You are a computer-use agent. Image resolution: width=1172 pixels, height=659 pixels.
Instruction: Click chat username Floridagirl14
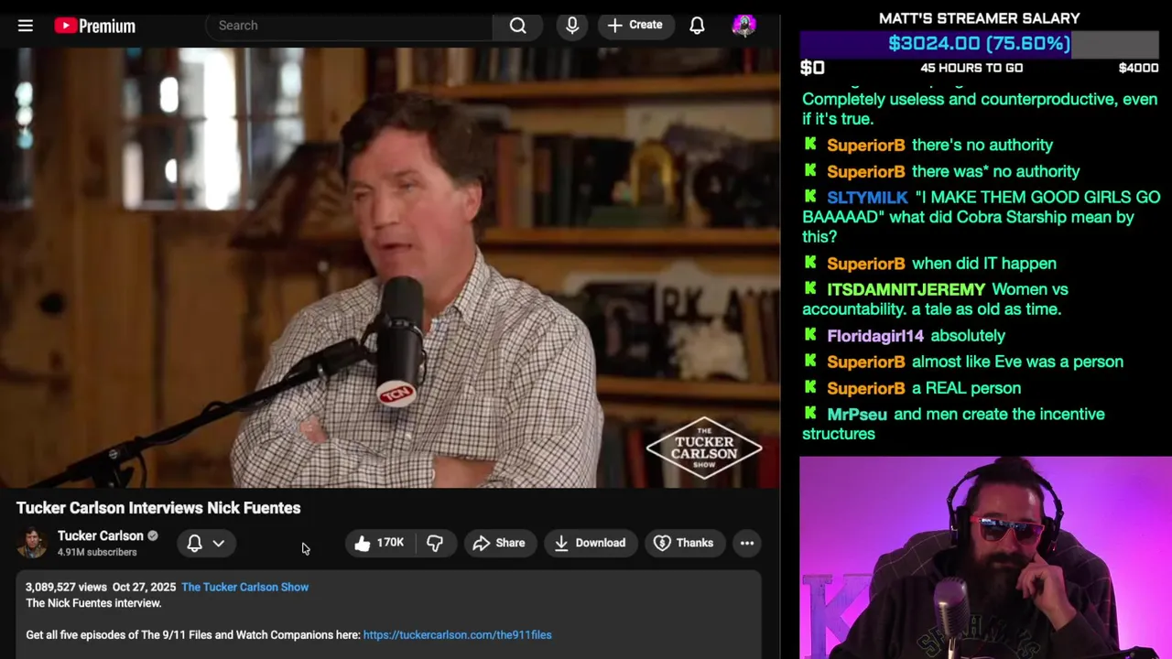tap(875, 336)
